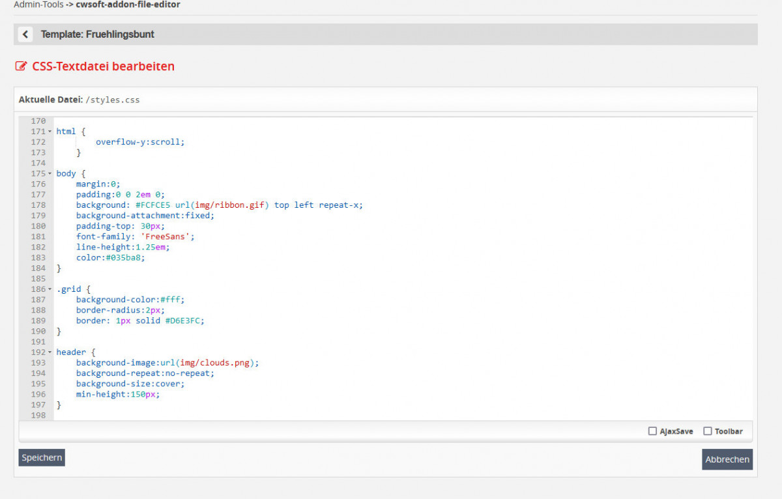Click line-height:1.25em line
Screen dimensions: 782x499
point(123,247)
